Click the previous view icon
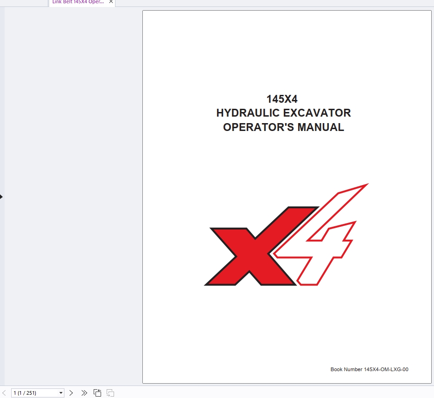This screenshot has height=398, width=434. coord(97,393)
